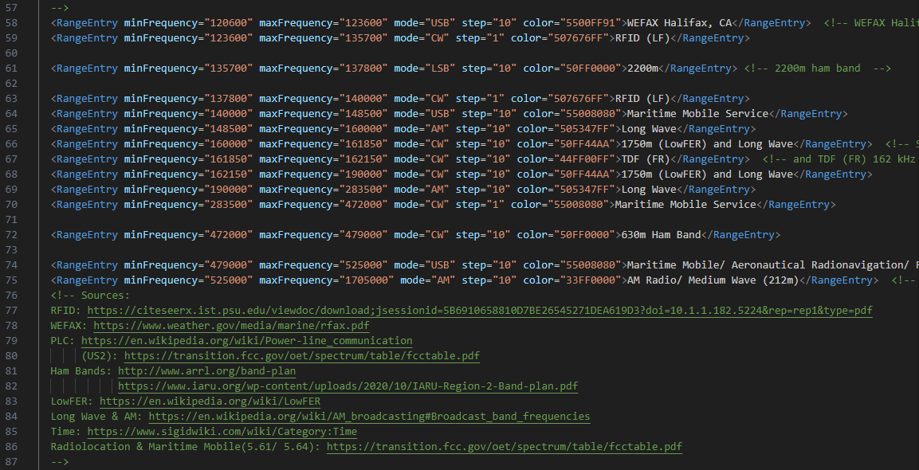
Task: Click the "Maritime Mobile Service" text on line 64
Action: [697, 114]
